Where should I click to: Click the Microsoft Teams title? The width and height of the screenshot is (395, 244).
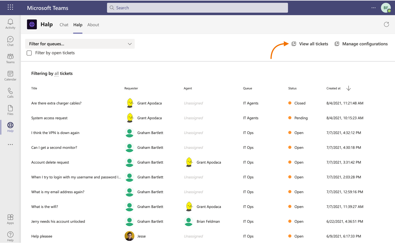(x=48, y=8)
